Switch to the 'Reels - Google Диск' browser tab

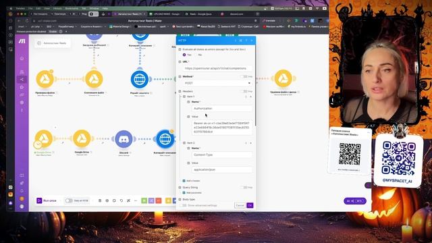click(200, 13)
